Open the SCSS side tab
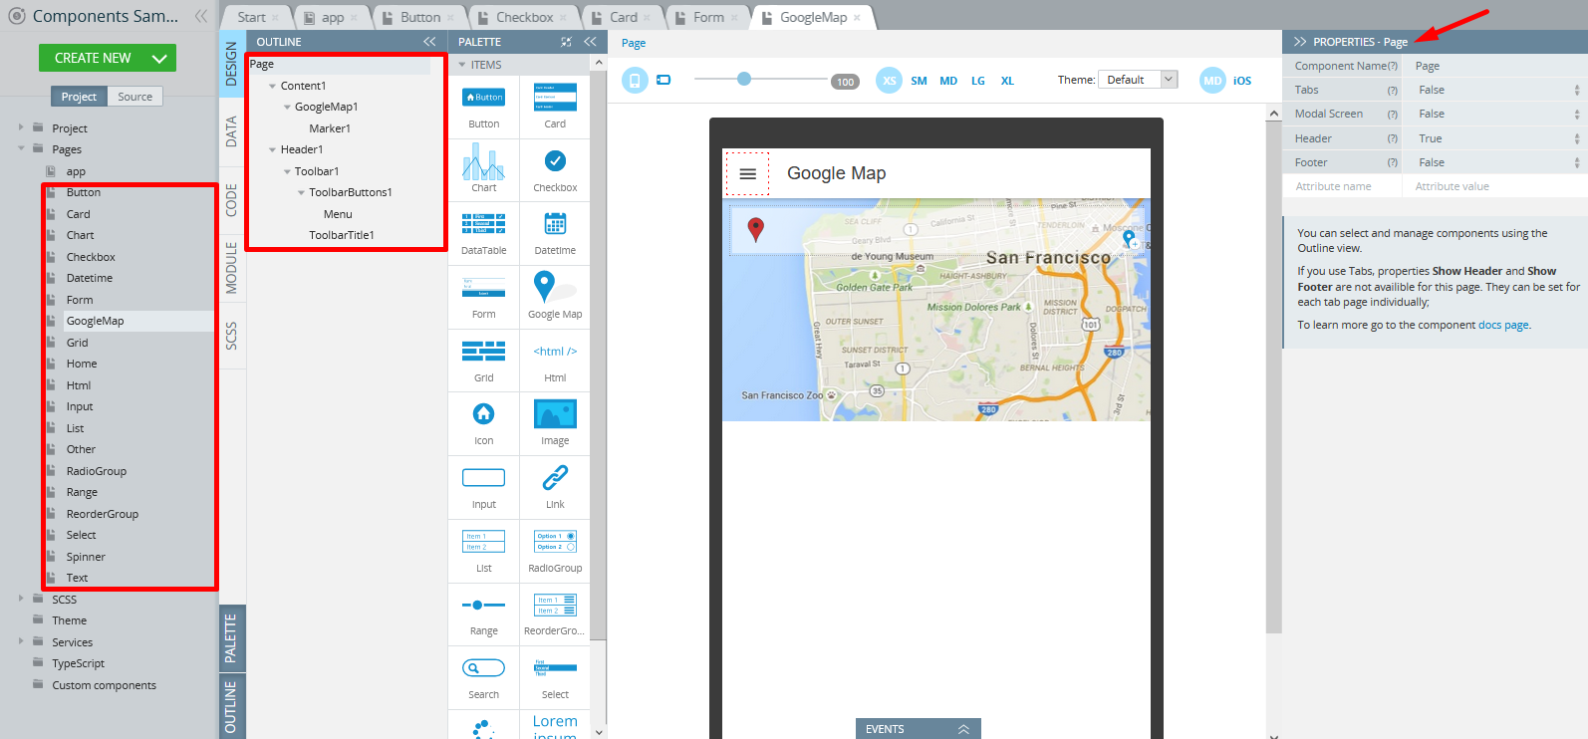Viewport: 1588px width, 739px height. 231,336
